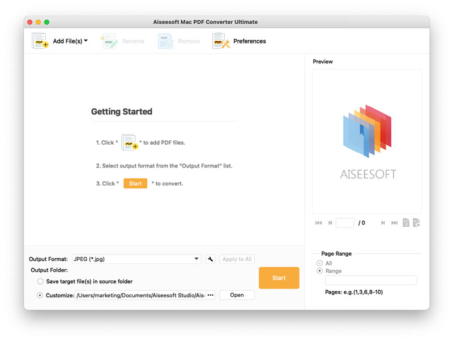Expand the Add File(s) dropdown arrow
The height and width of the screenshot is (341, 453).
[x=86, y=41]
